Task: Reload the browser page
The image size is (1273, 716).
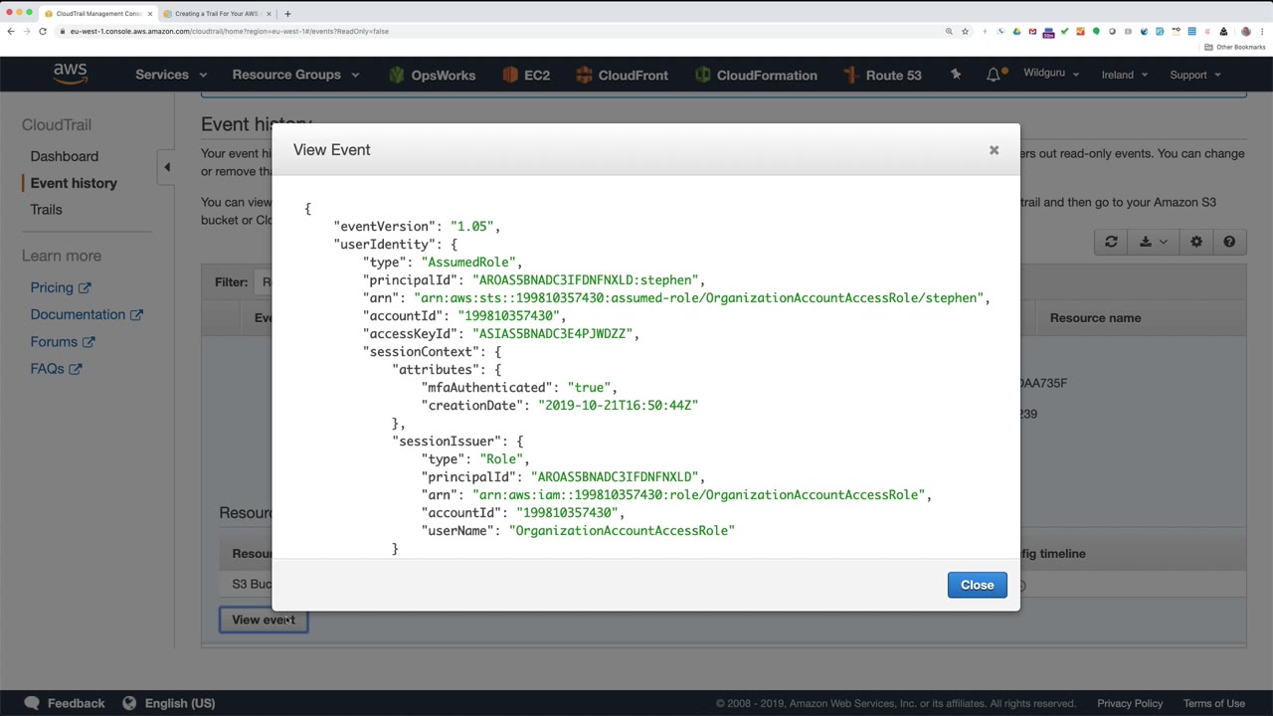Action: click(43, 31)
